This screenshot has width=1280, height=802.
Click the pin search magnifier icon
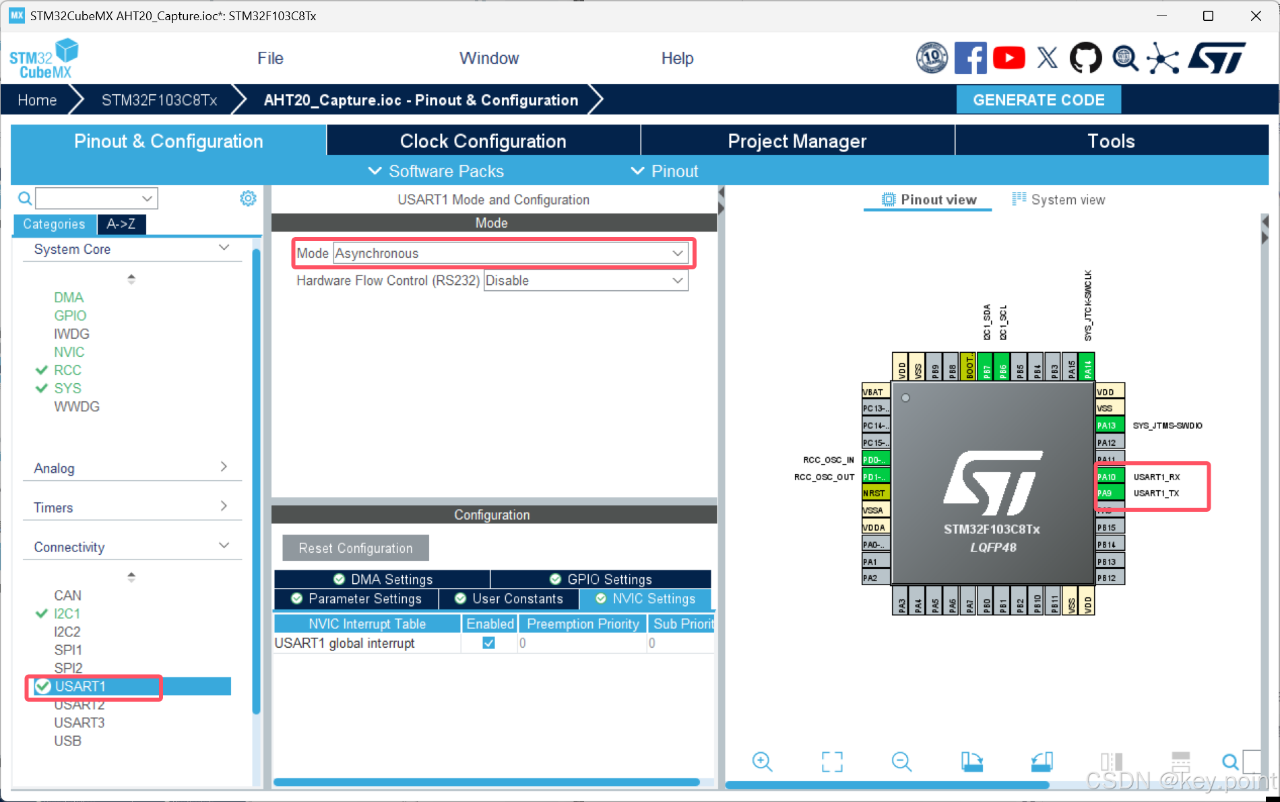click(1230, 762)
